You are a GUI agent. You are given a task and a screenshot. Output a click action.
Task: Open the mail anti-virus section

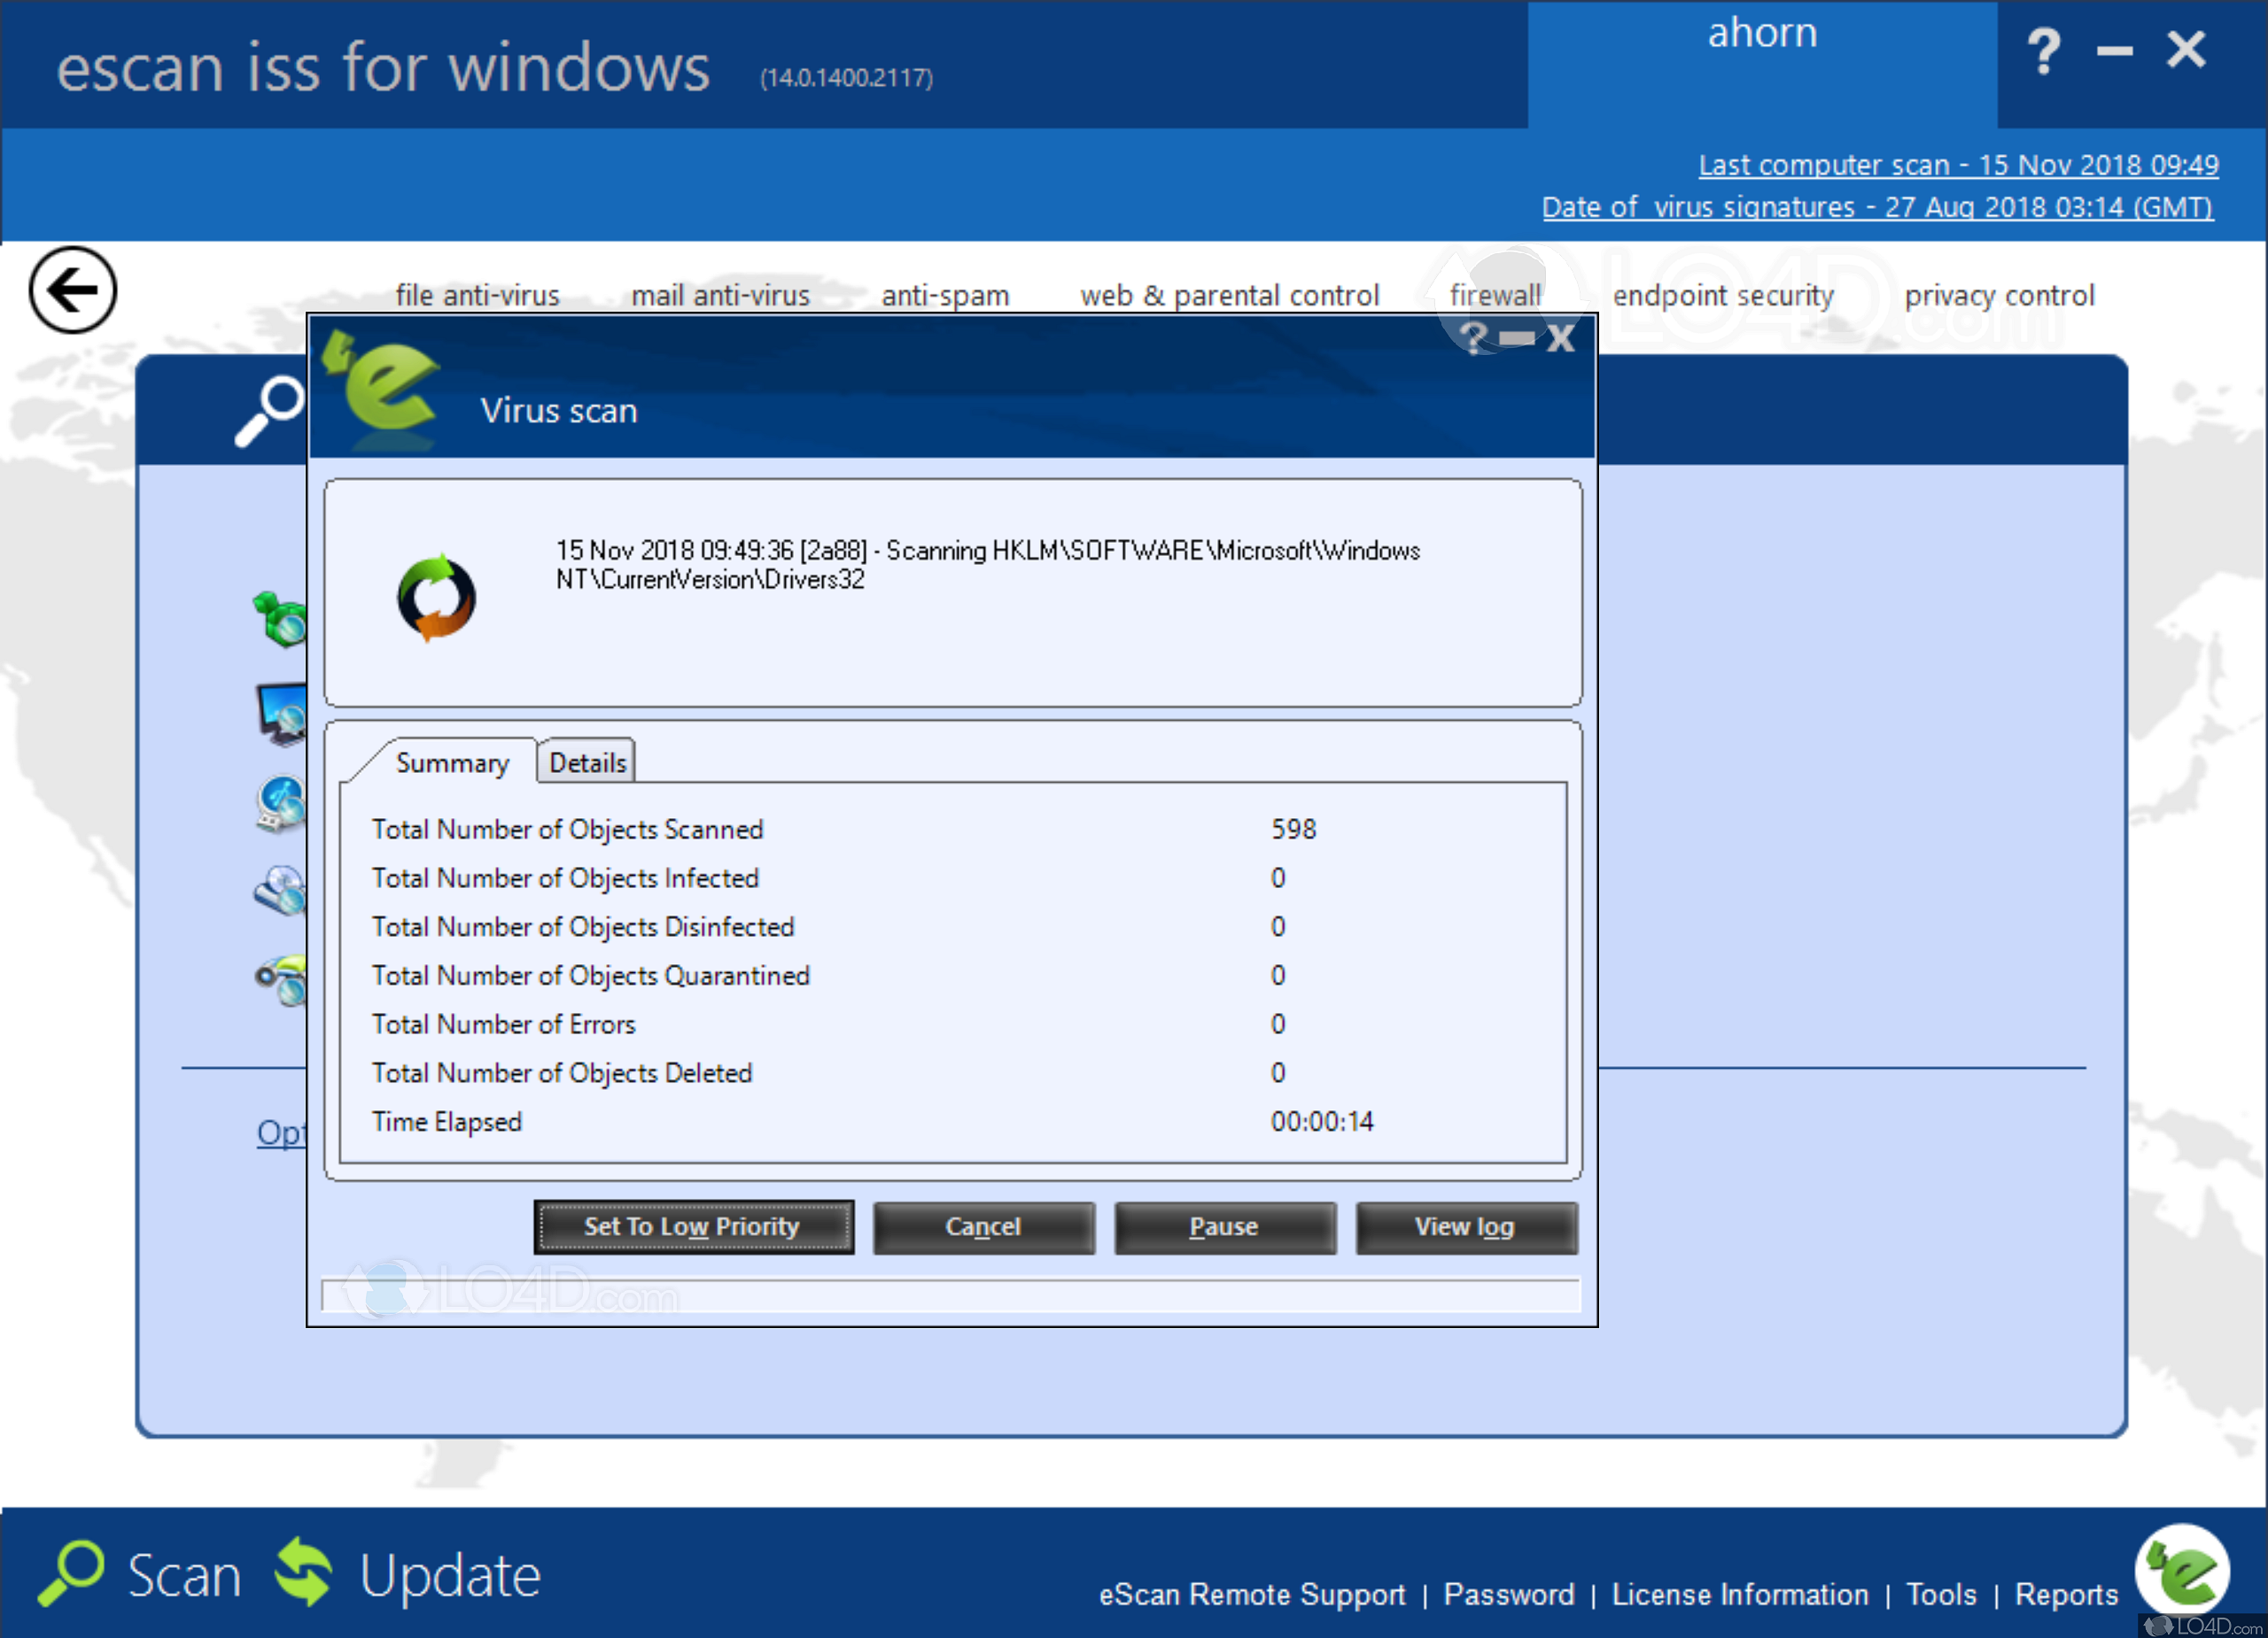tap(721, 296)
